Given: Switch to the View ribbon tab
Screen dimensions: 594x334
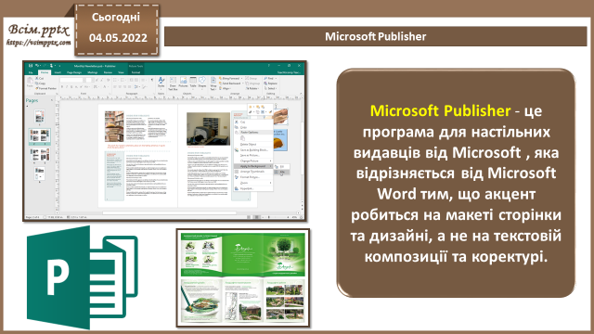Looking at the screenshot, I should (121, 72).
